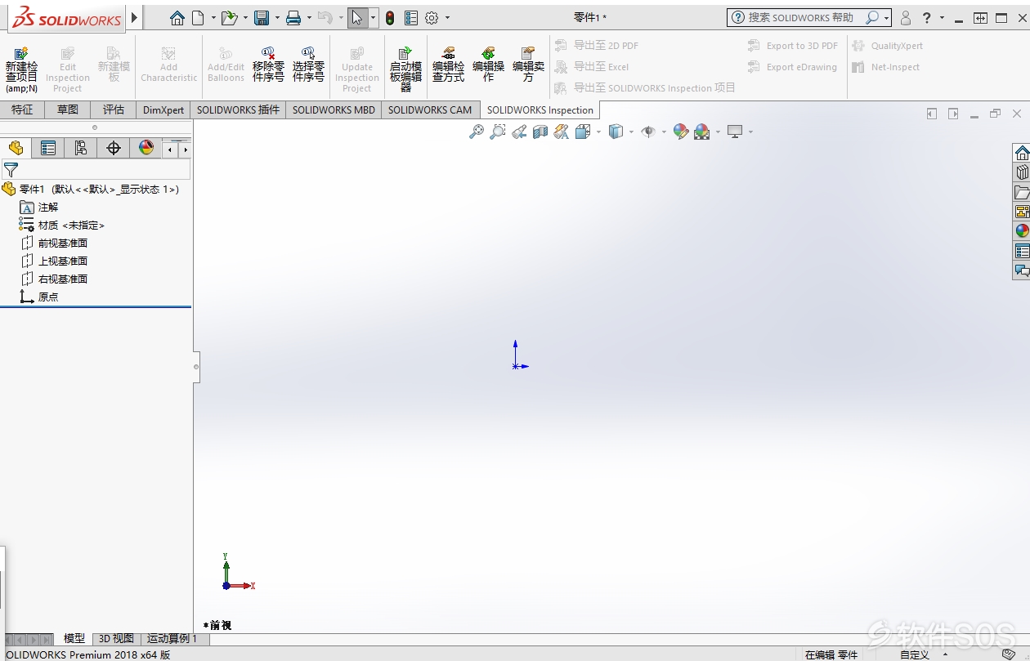This screenshot has width=1030, height=661.
Task: Open the ConfigurationManager tab icon
Action: 80,148
